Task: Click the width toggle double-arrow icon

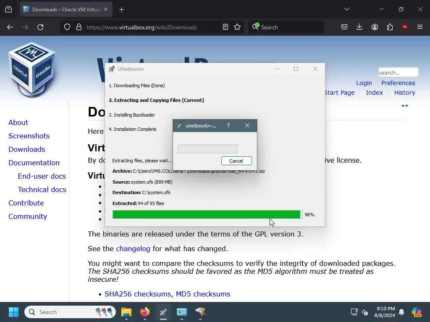Action: (405, 106)
